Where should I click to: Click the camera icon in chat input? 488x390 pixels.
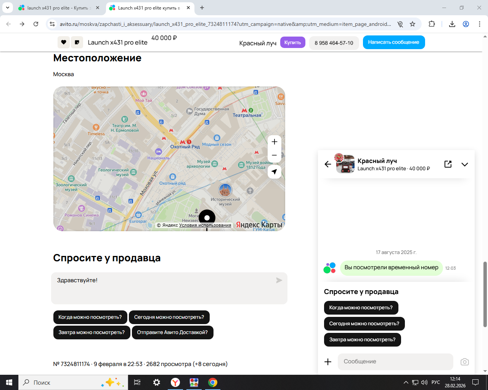click(465, 362)
